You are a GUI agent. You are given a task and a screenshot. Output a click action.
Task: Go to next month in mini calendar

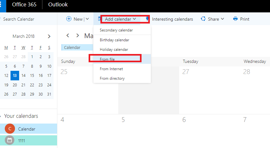pos(49,36)
